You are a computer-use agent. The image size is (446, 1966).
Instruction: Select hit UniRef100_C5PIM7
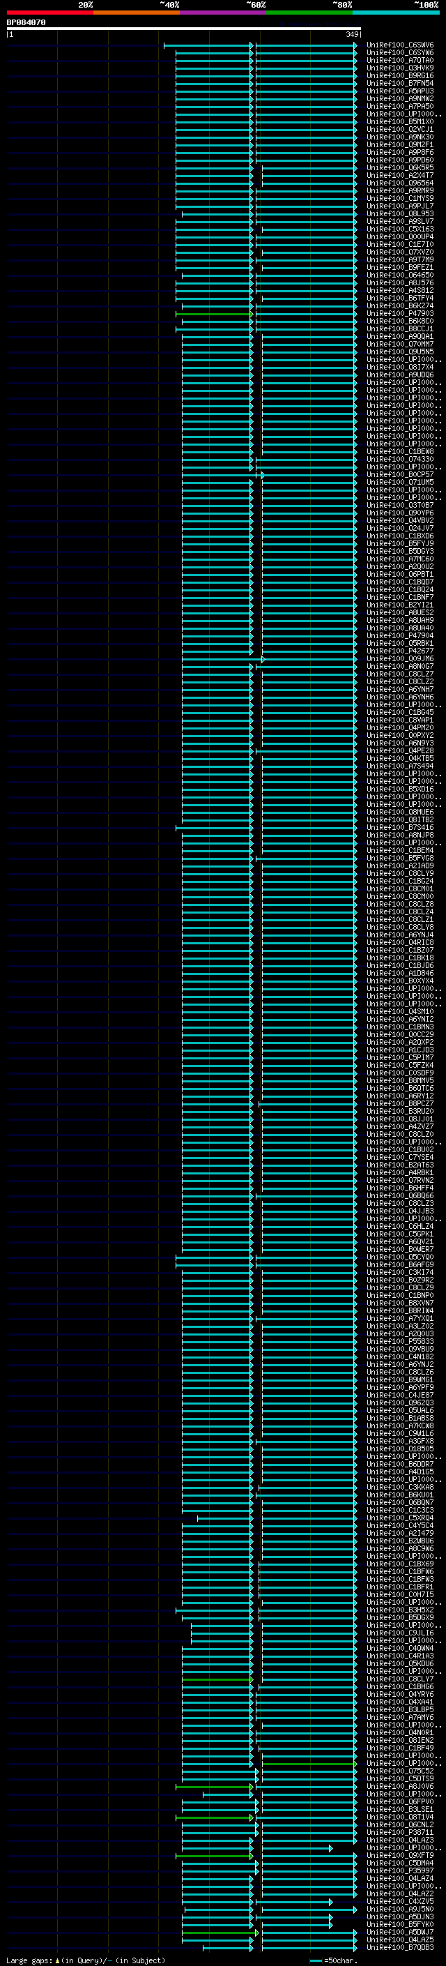pyautogui.click(x=399, y=1058)
